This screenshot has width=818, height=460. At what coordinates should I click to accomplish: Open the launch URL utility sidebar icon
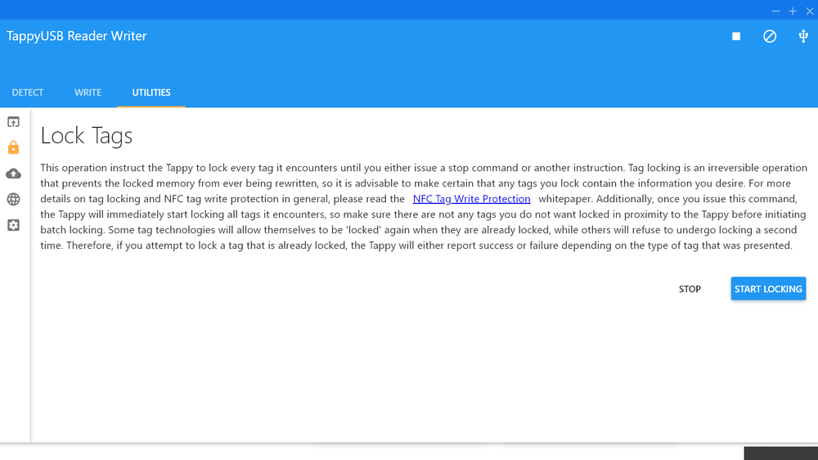click(x=14, y=122)
